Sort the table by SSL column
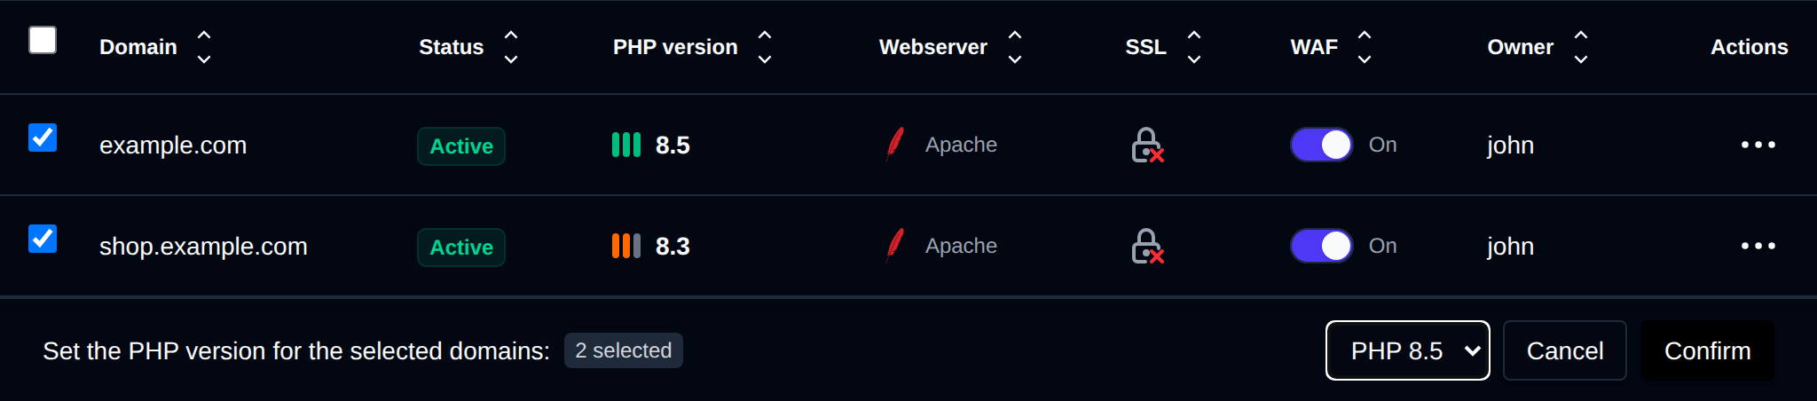The width and height of the screenshot is (1817, 401). click(1194, 47)
